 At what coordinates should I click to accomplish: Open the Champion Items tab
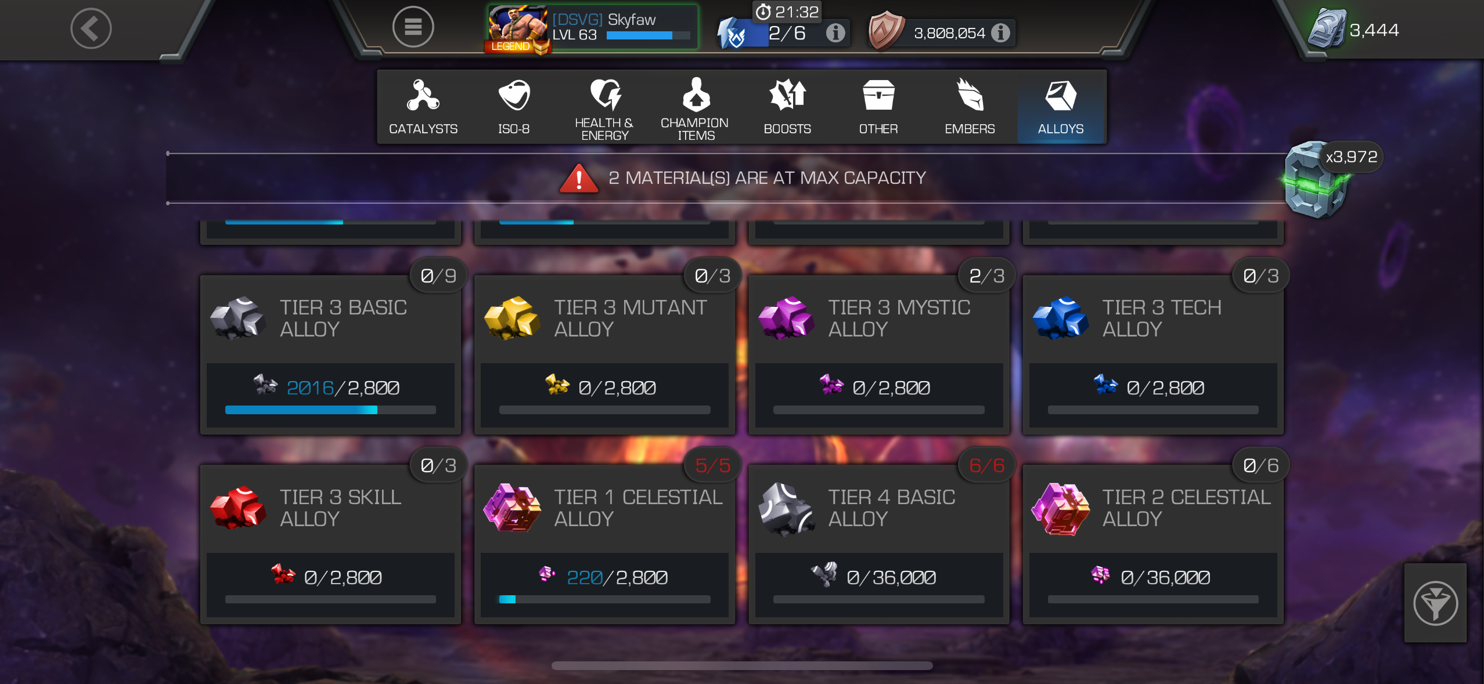[695, 107]
